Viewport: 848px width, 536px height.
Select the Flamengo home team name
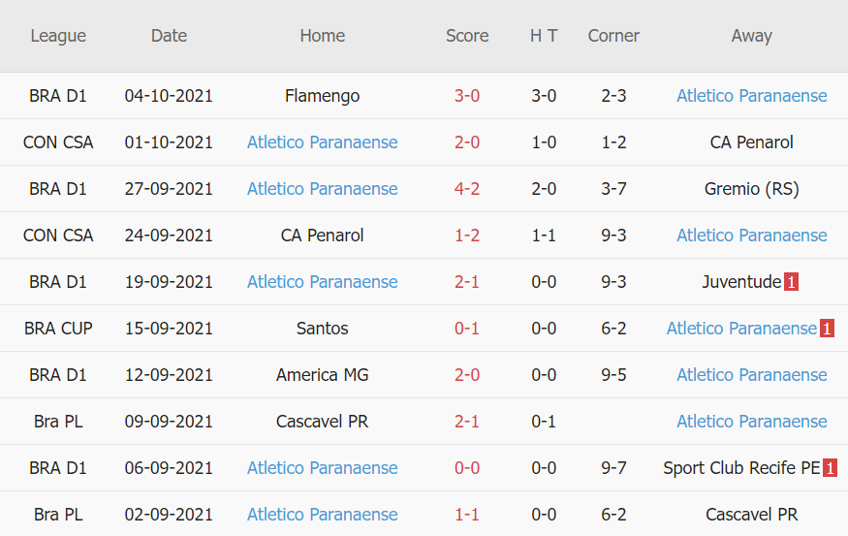point(322,96)
